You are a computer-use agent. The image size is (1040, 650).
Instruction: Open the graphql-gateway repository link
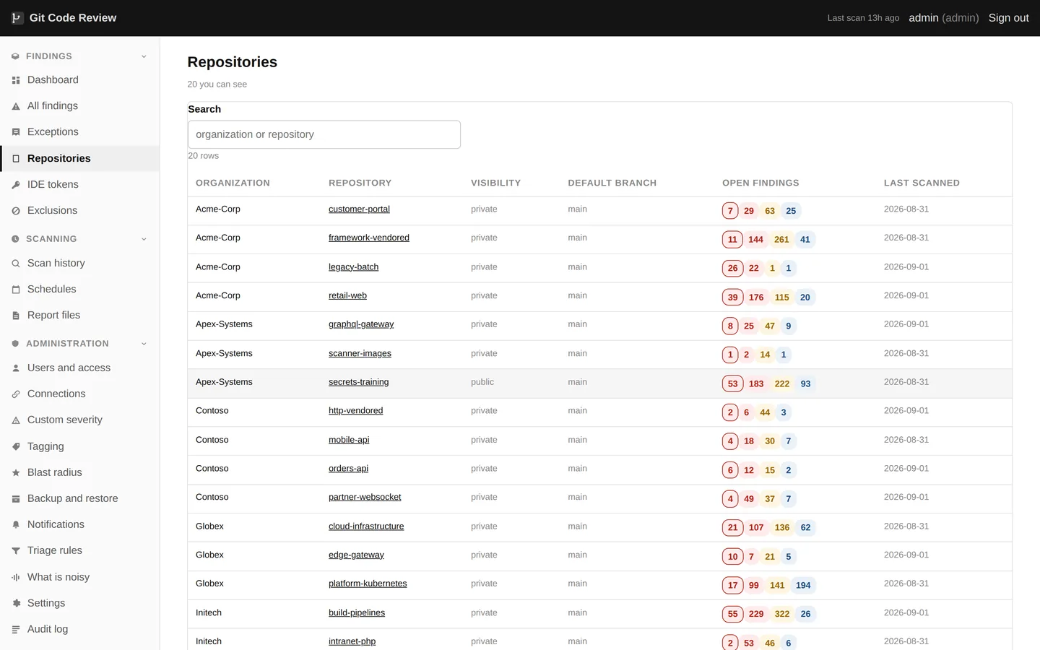click(361, 324)
